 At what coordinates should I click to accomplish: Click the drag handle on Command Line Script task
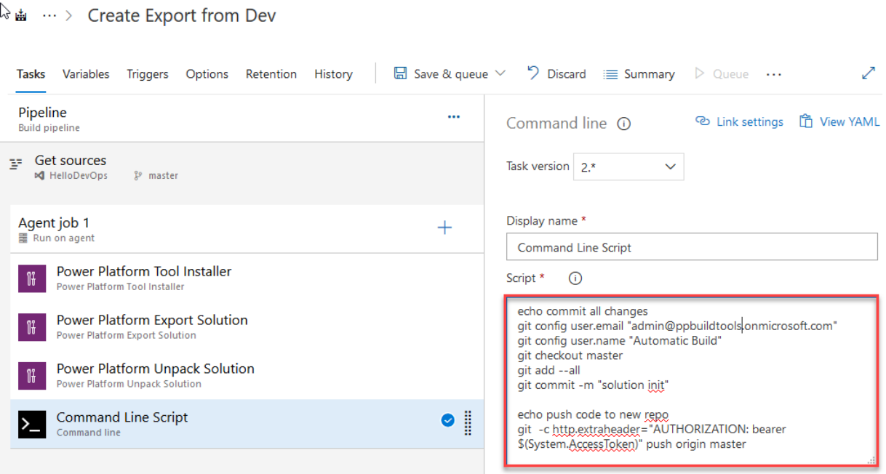(468, 422)
